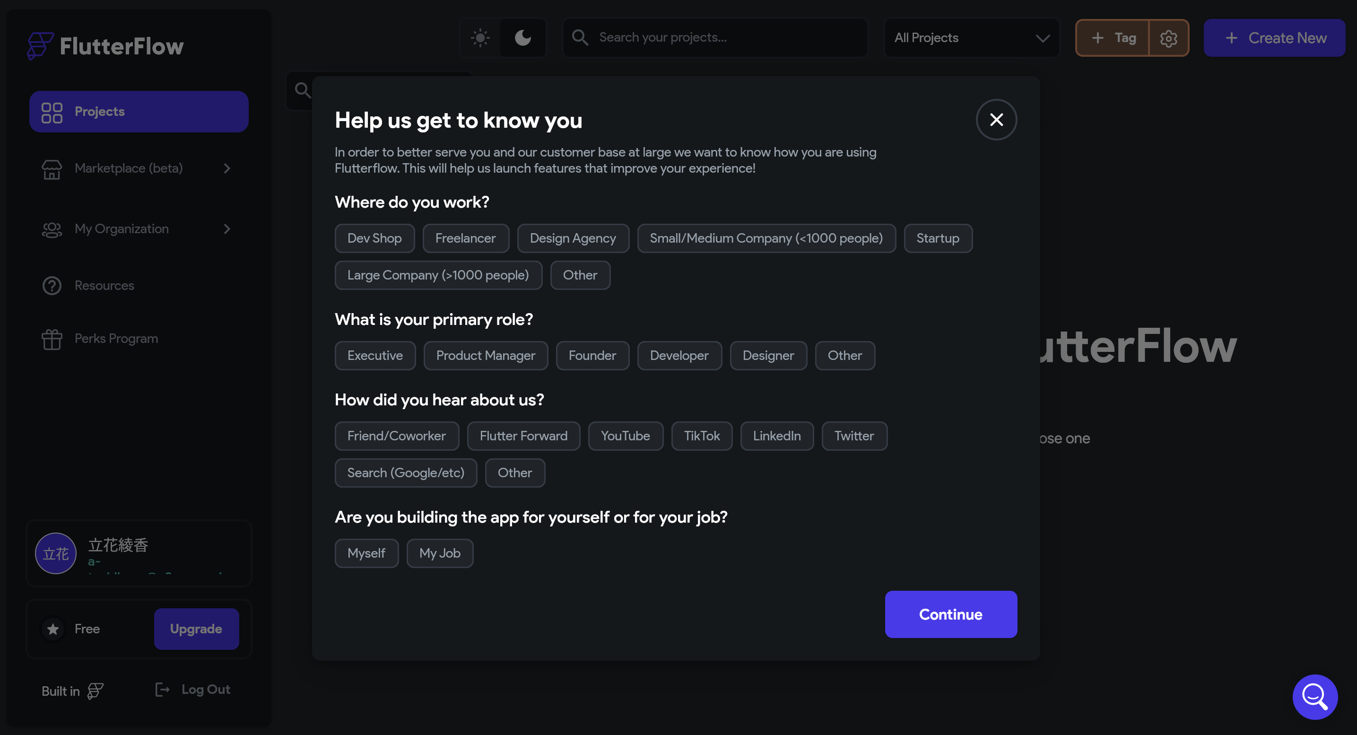Expand the Marketplace (beta) submenu chevron

(x=227, y=168)
